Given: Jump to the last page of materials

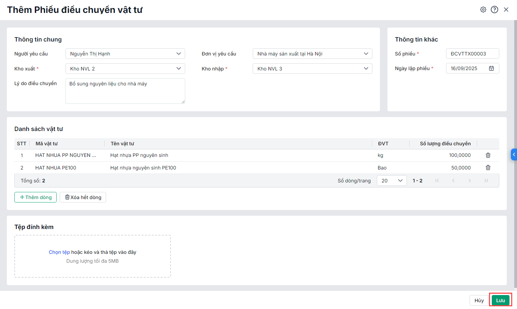Looking at the screenshot, I should (x=486, y=181).
